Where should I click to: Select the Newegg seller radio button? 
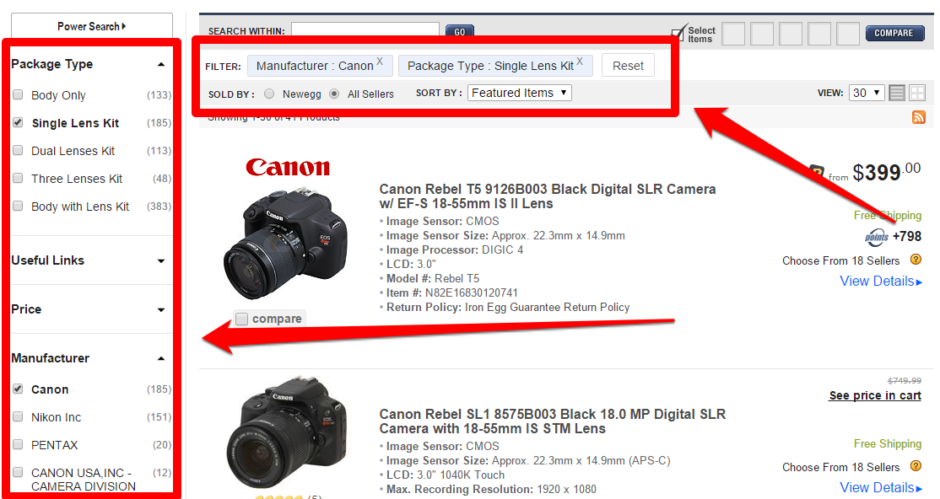(269, 94)
